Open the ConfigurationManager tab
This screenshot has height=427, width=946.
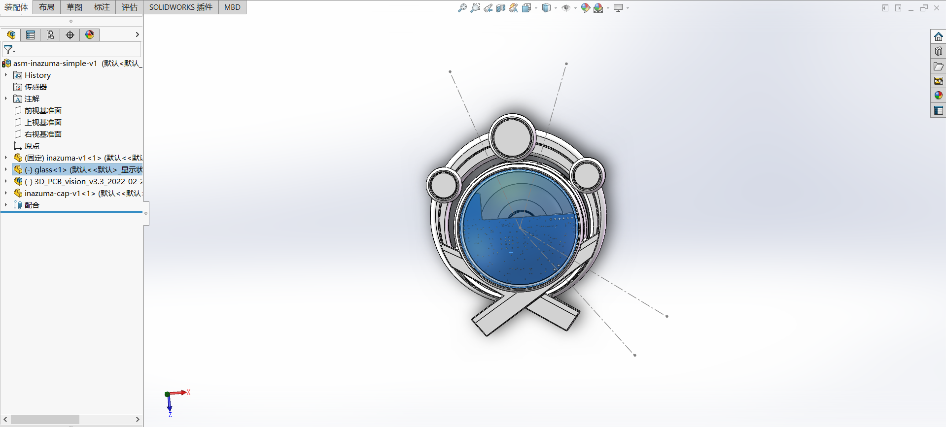point(50,35)
